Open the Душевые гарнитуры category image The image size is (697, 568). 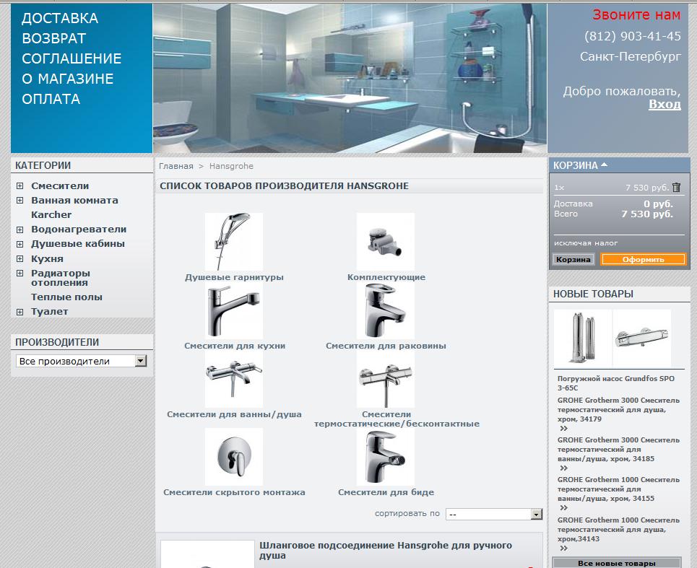234,241
